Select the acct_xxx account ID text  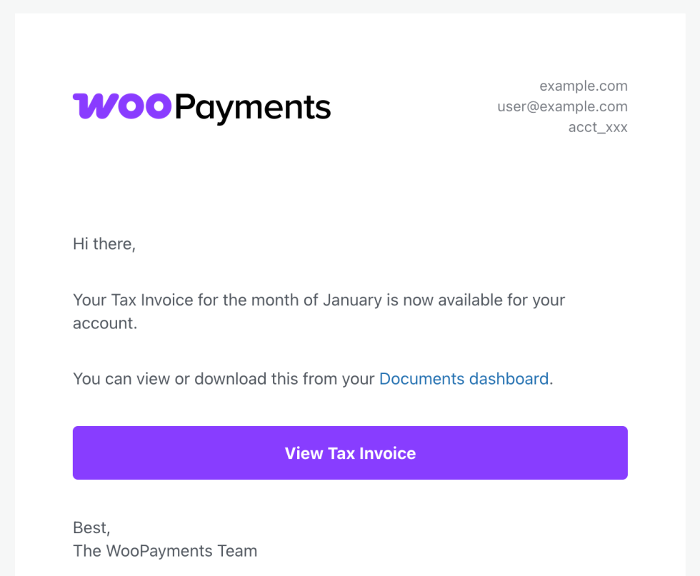click(597, 128)
